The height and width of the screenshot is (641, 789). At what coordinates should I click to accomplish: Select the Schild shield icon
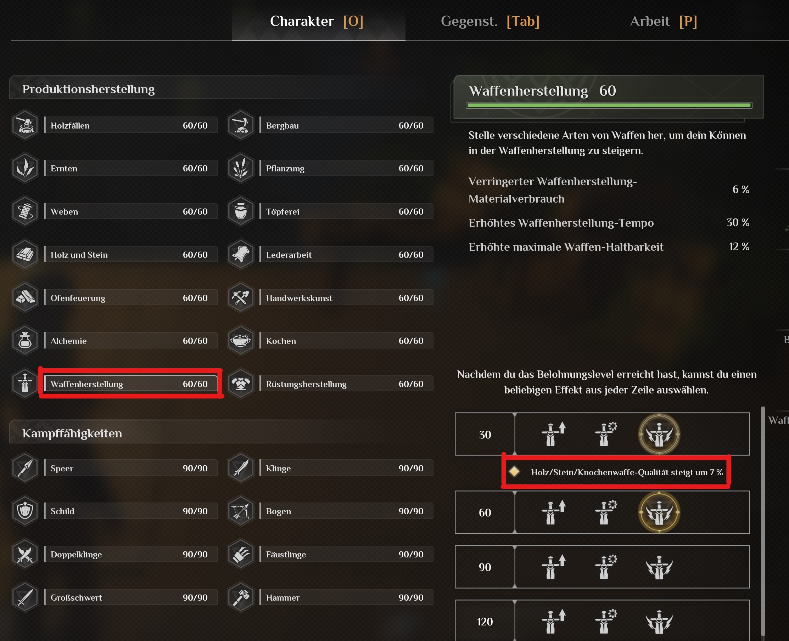(25, 511)
